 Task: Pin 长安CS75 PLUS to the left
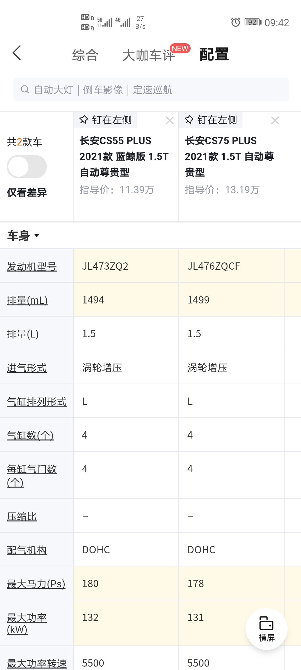tap(211, 120)
